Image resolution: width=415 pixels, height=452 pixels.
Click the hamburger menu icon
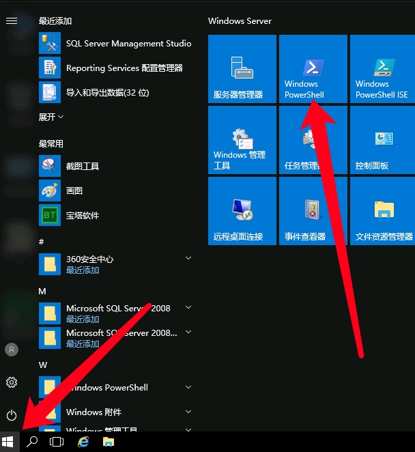click(12, 20)
